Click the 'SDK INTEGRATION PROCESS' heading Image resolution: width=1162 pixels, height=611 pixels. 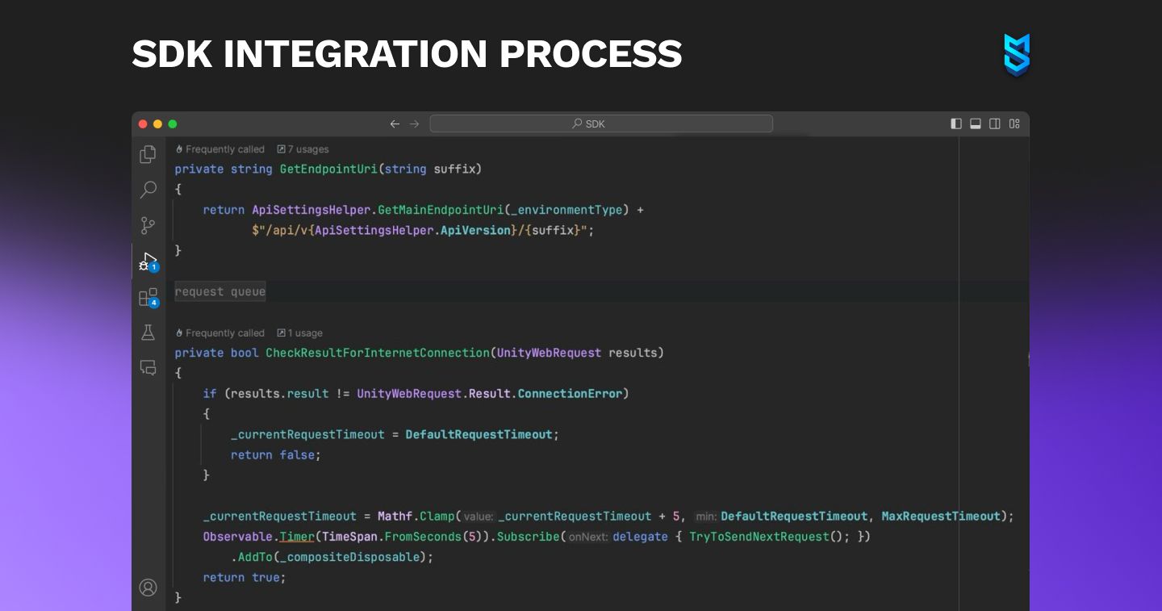coord(408,54)
